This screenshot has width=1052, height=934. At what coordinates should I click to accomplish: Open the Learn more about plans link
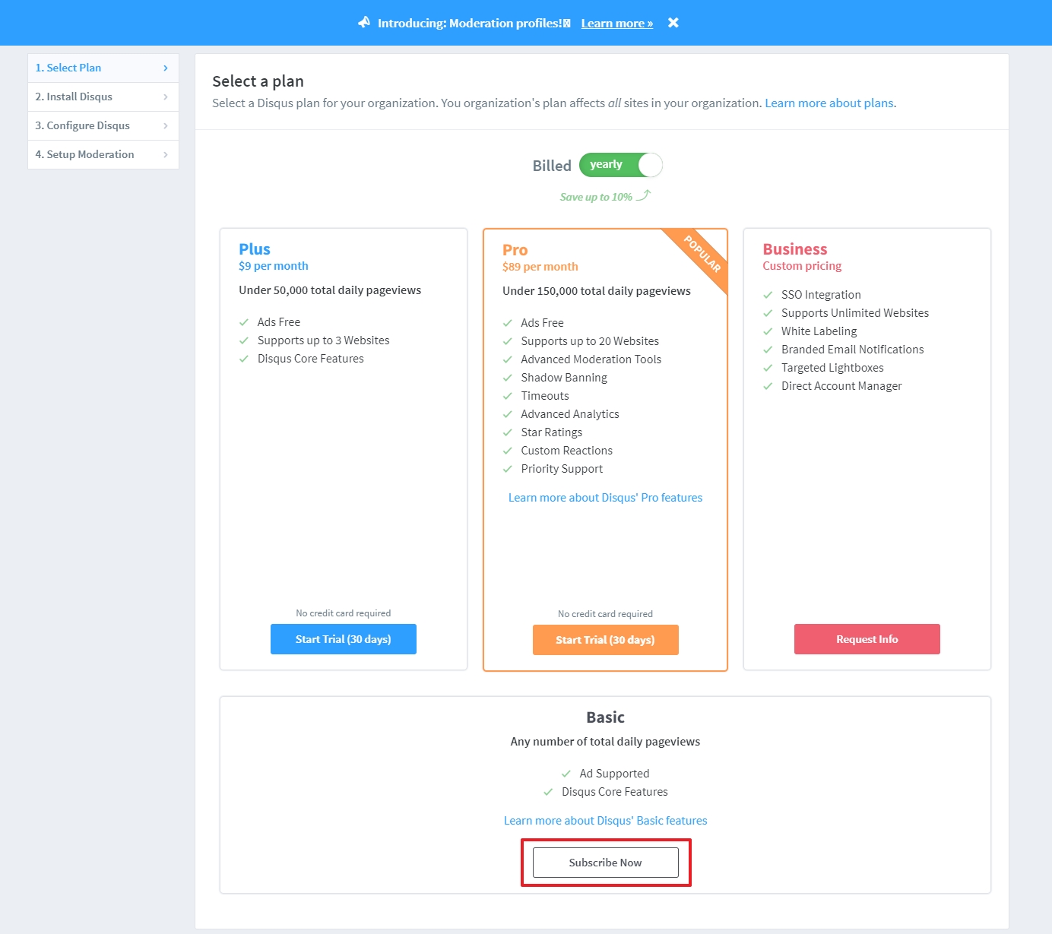[x=829, y=103]
